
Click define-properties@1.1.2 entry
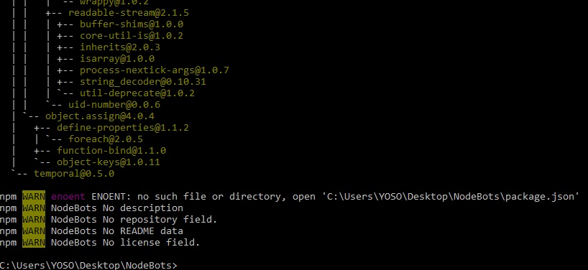tap(123, 128)
